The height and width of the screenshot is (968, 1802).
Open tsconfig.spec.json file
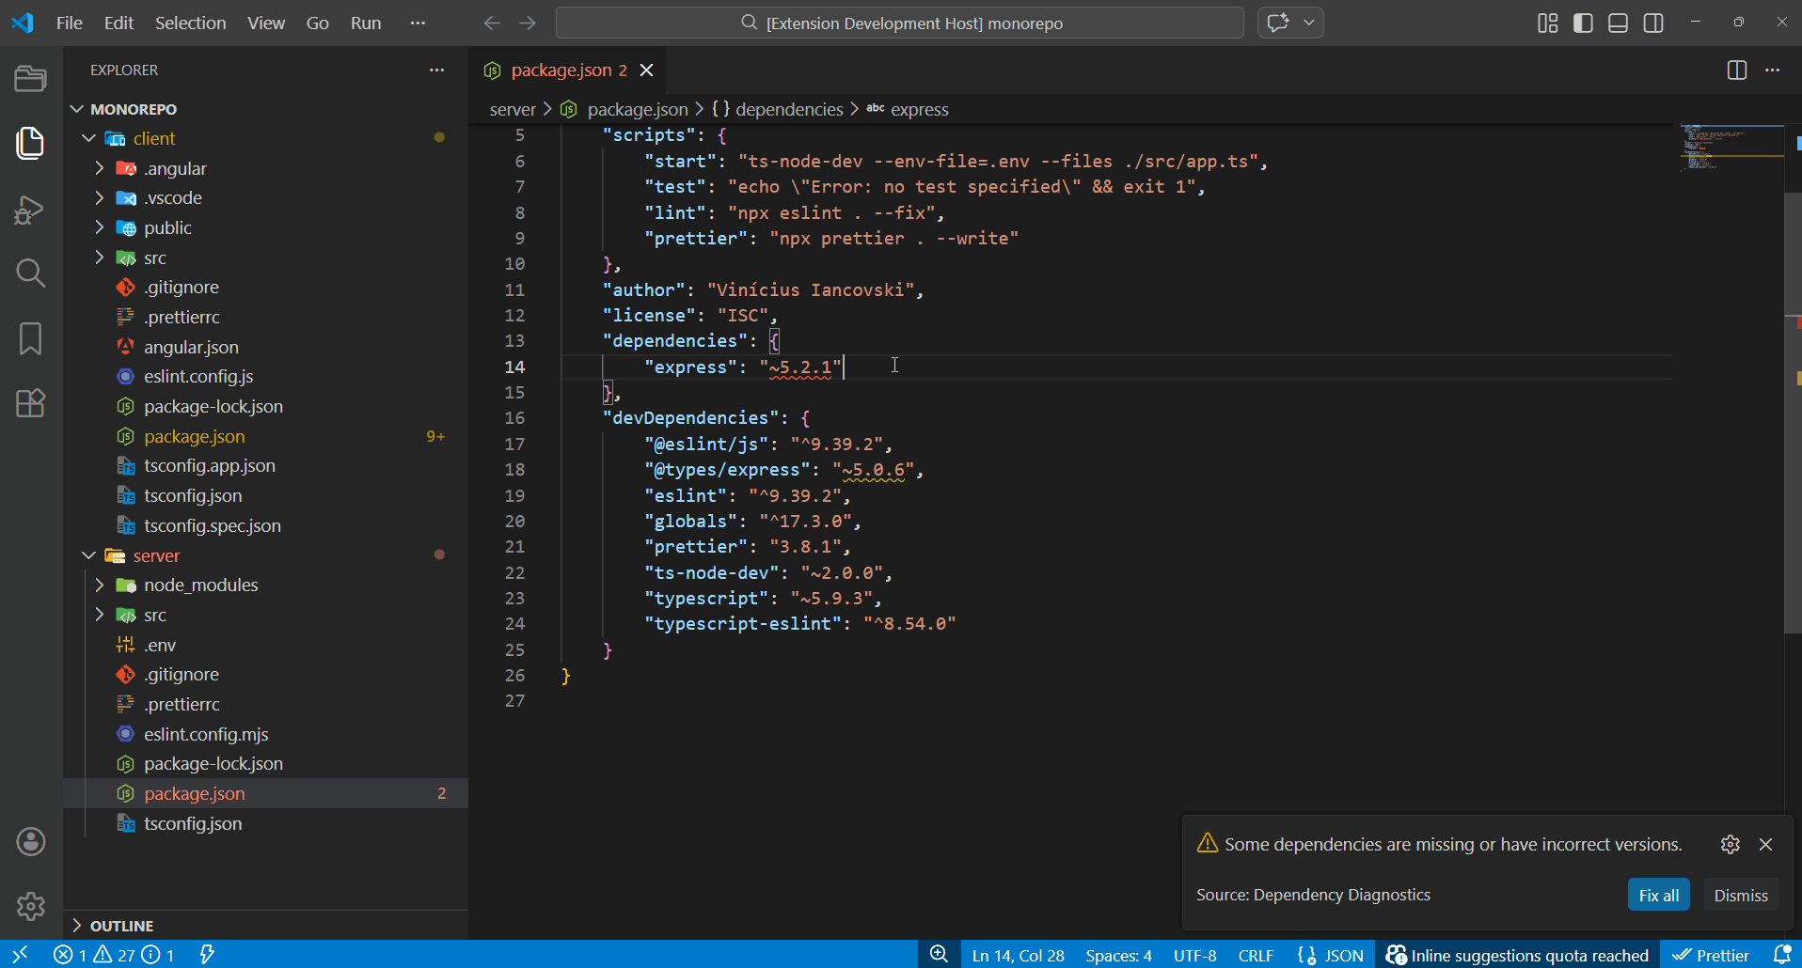(x=213, y=525)
